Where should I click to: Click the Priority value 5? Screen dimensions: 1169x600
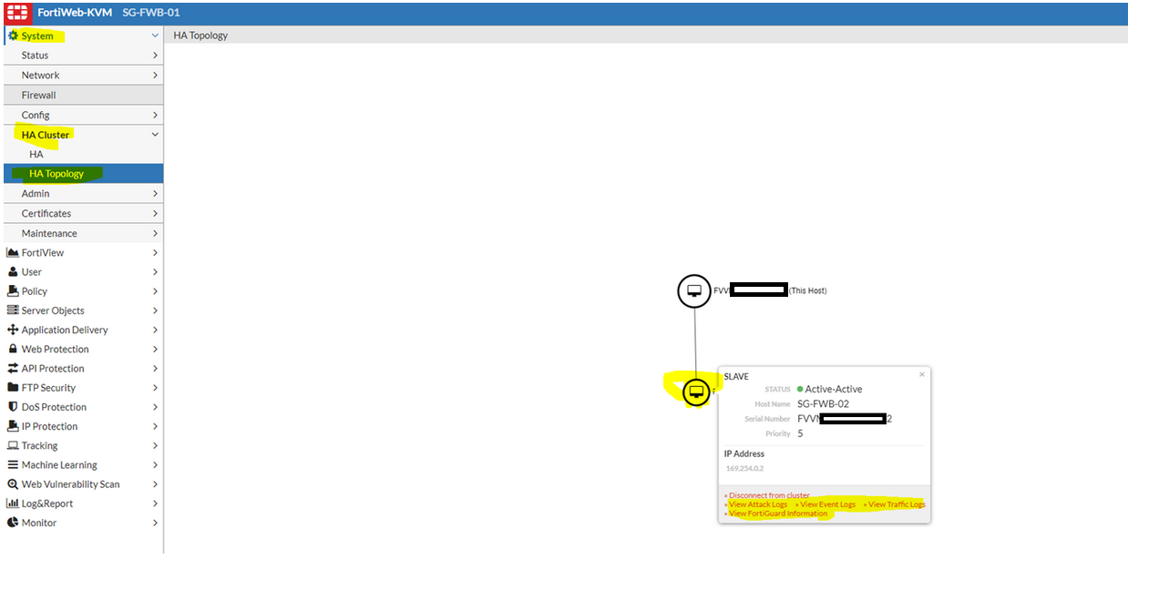point(800,433)
